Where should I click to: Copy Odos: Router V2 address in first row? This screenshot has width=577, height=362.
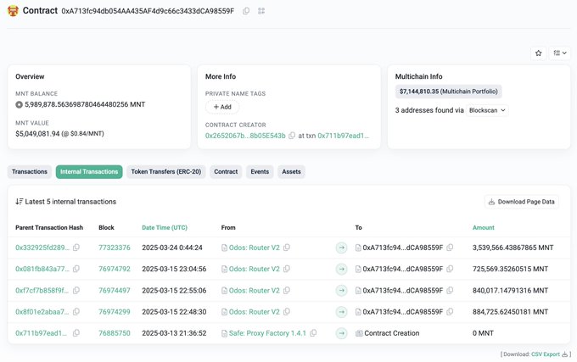pyautogui.click(x=287, y=248)
